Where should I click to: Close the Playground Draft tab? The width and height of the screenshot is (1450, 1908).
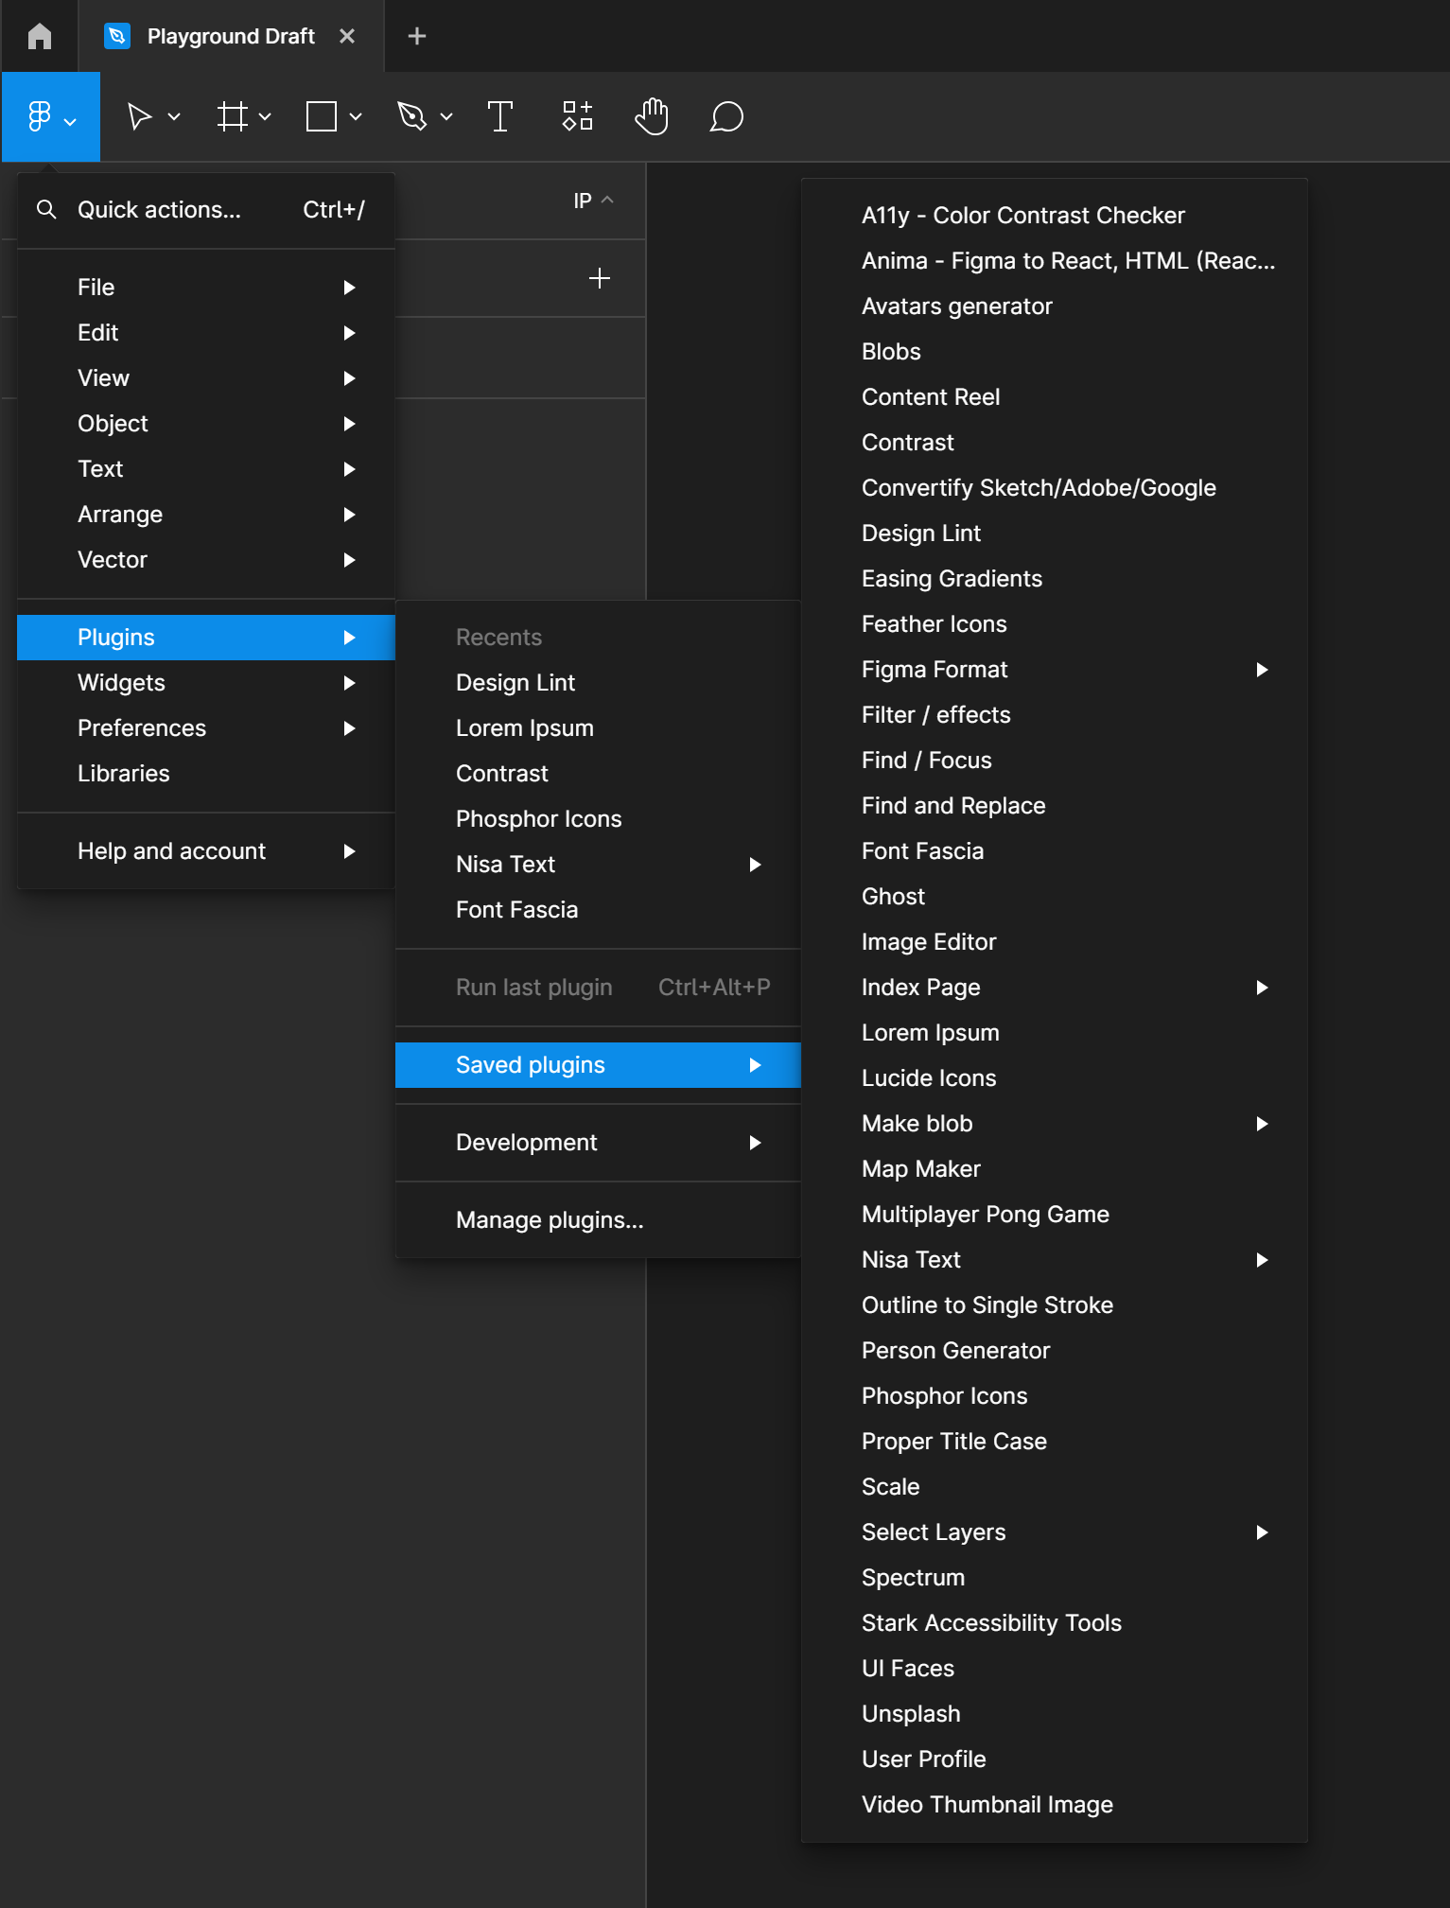pos(347,36)
